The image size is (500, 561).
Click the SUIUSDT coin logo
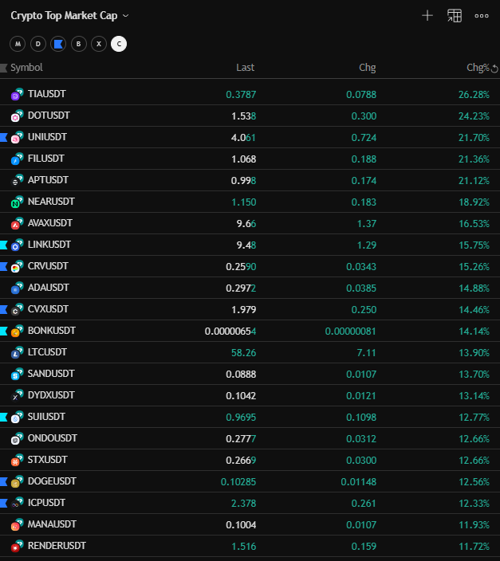pos(17,417)
